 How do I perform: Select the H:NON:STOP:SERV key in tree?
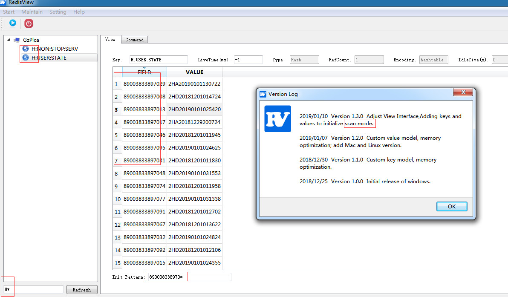tap(55, 49)
